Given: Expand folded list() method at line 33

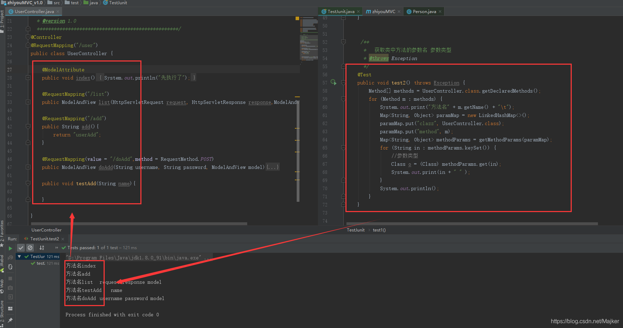Looking at the screenshot, I should 28,102.
